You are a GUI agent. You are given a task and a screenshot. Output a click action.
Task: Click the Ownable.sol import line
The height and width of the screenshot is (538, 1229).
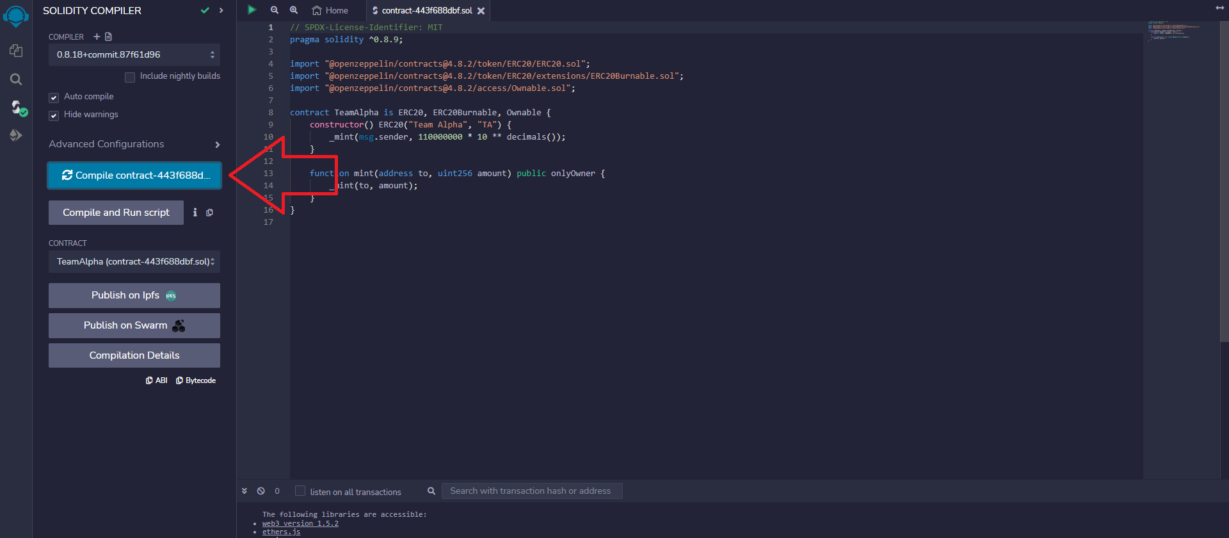(x=433, y=88)
